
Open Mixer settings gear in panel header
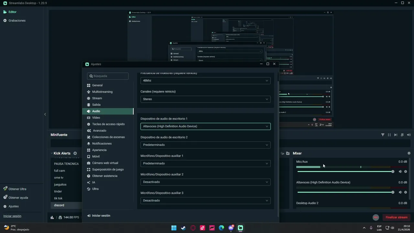(x=409, y=153)
